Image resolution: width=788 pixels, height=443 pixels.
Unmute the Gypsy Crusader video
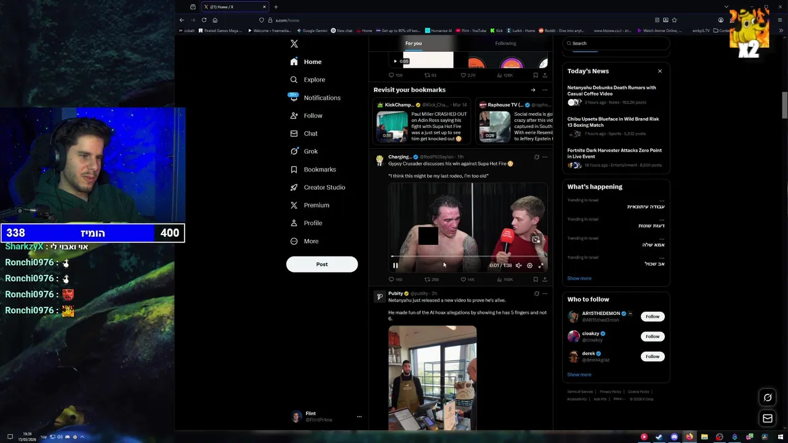click(x=518, y=266)
